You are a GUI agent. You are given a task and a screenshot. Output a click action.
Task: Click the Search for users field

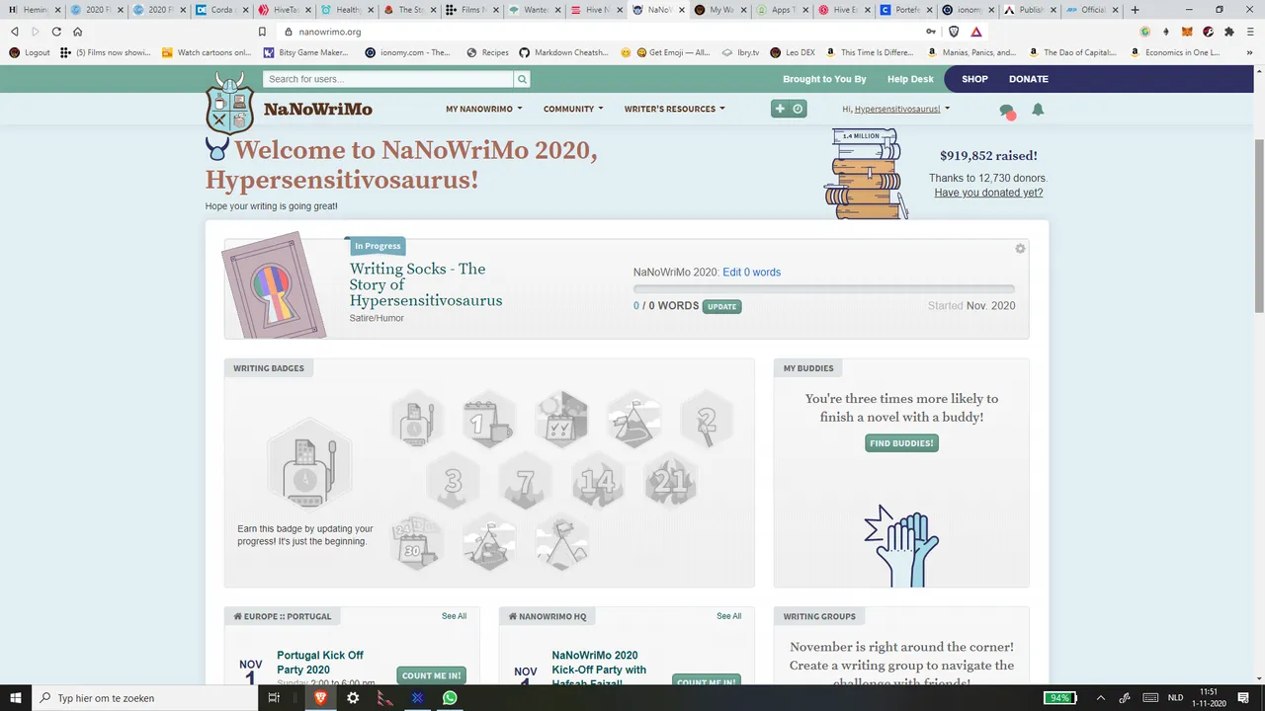click(x=388, y=79)
